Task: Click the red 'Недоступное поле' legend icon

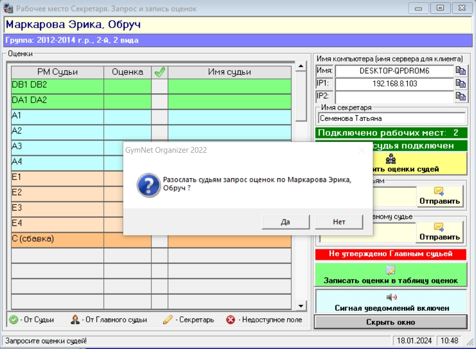Action: point(231,320)
